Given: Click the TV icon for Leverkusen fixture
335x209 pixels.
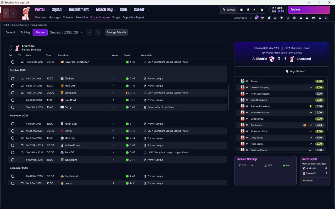Looking at the screenshot, I should coord(22,62).
